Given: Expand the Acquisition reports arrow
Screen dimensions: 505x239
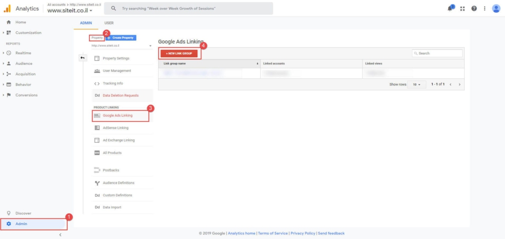Looking at the screenshot, I should pos(4,74).
